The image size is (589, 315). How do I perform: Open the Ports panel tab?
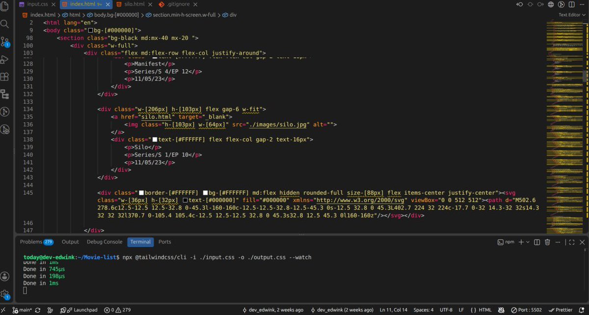165,242
